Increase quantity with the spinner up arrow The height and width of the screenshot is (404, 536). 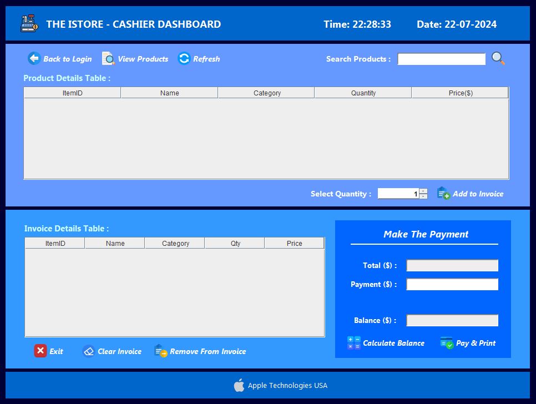pos(423,191)
